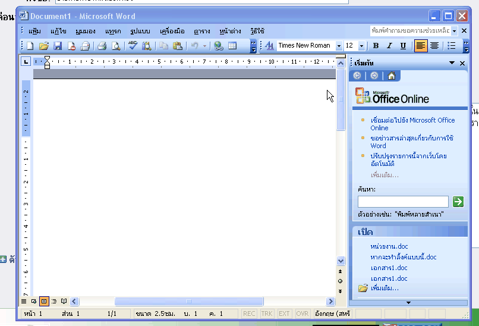Apply Italic formatting

click(x=389, y=46)
